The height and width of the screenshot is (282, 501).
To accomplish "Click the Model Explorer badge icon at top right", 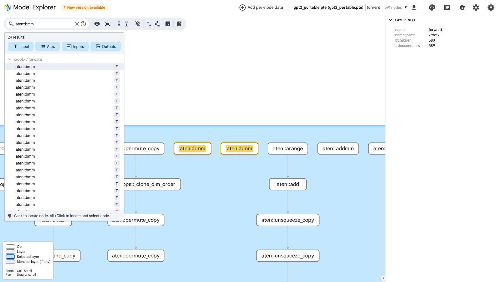I will [x=491, y=8].
